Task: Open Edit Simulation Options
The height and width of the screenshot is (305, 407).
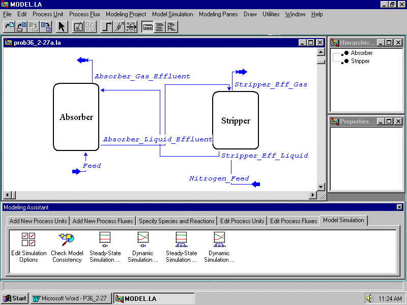Action: pyautogui.click(x=28, y=248)
